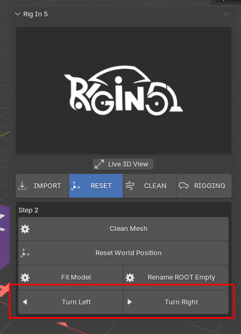Click the Rig In 5 logo preview

[x=123, y=90]
